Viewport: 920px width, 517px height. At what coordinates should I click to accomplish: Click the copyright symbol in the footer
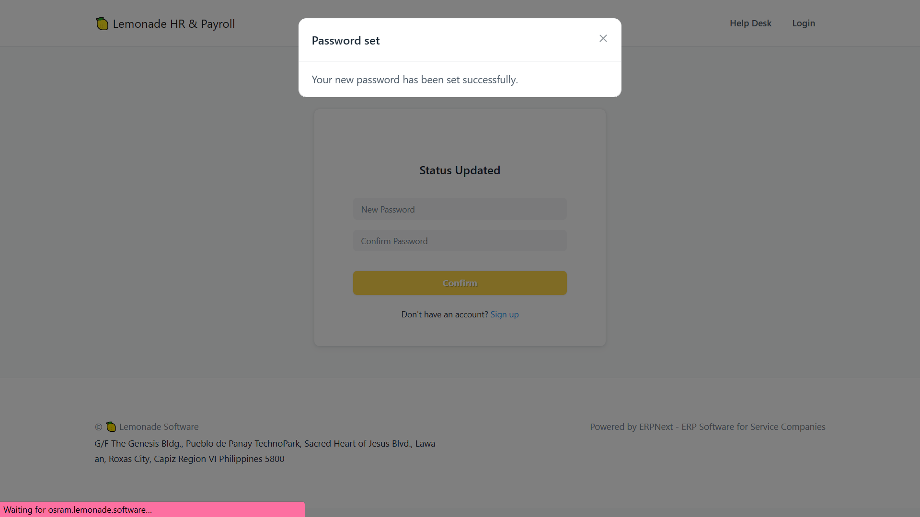(x=99, y=427)
